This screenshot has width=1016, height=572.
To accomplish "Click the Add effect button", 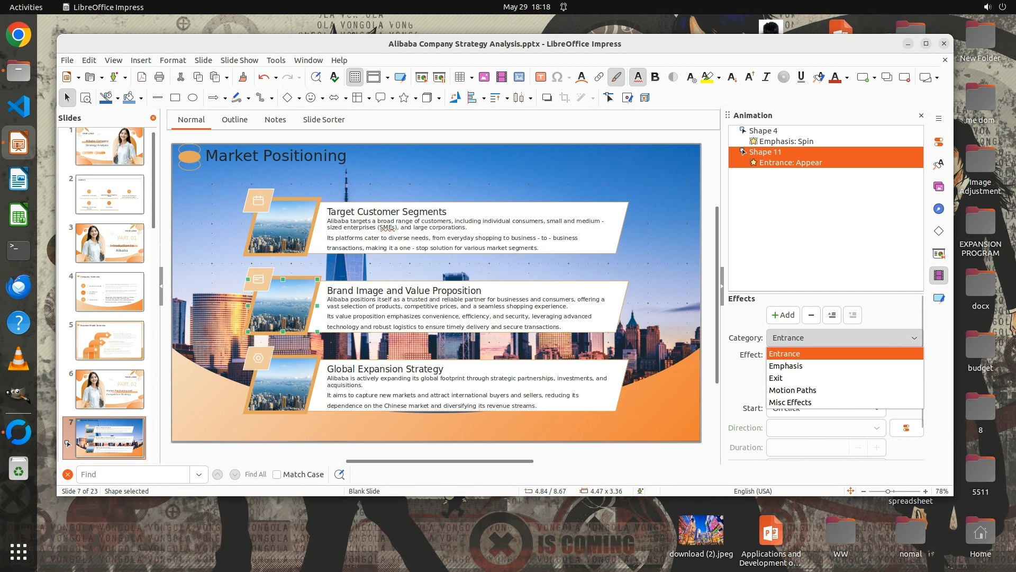I will [x=783, y=315].
